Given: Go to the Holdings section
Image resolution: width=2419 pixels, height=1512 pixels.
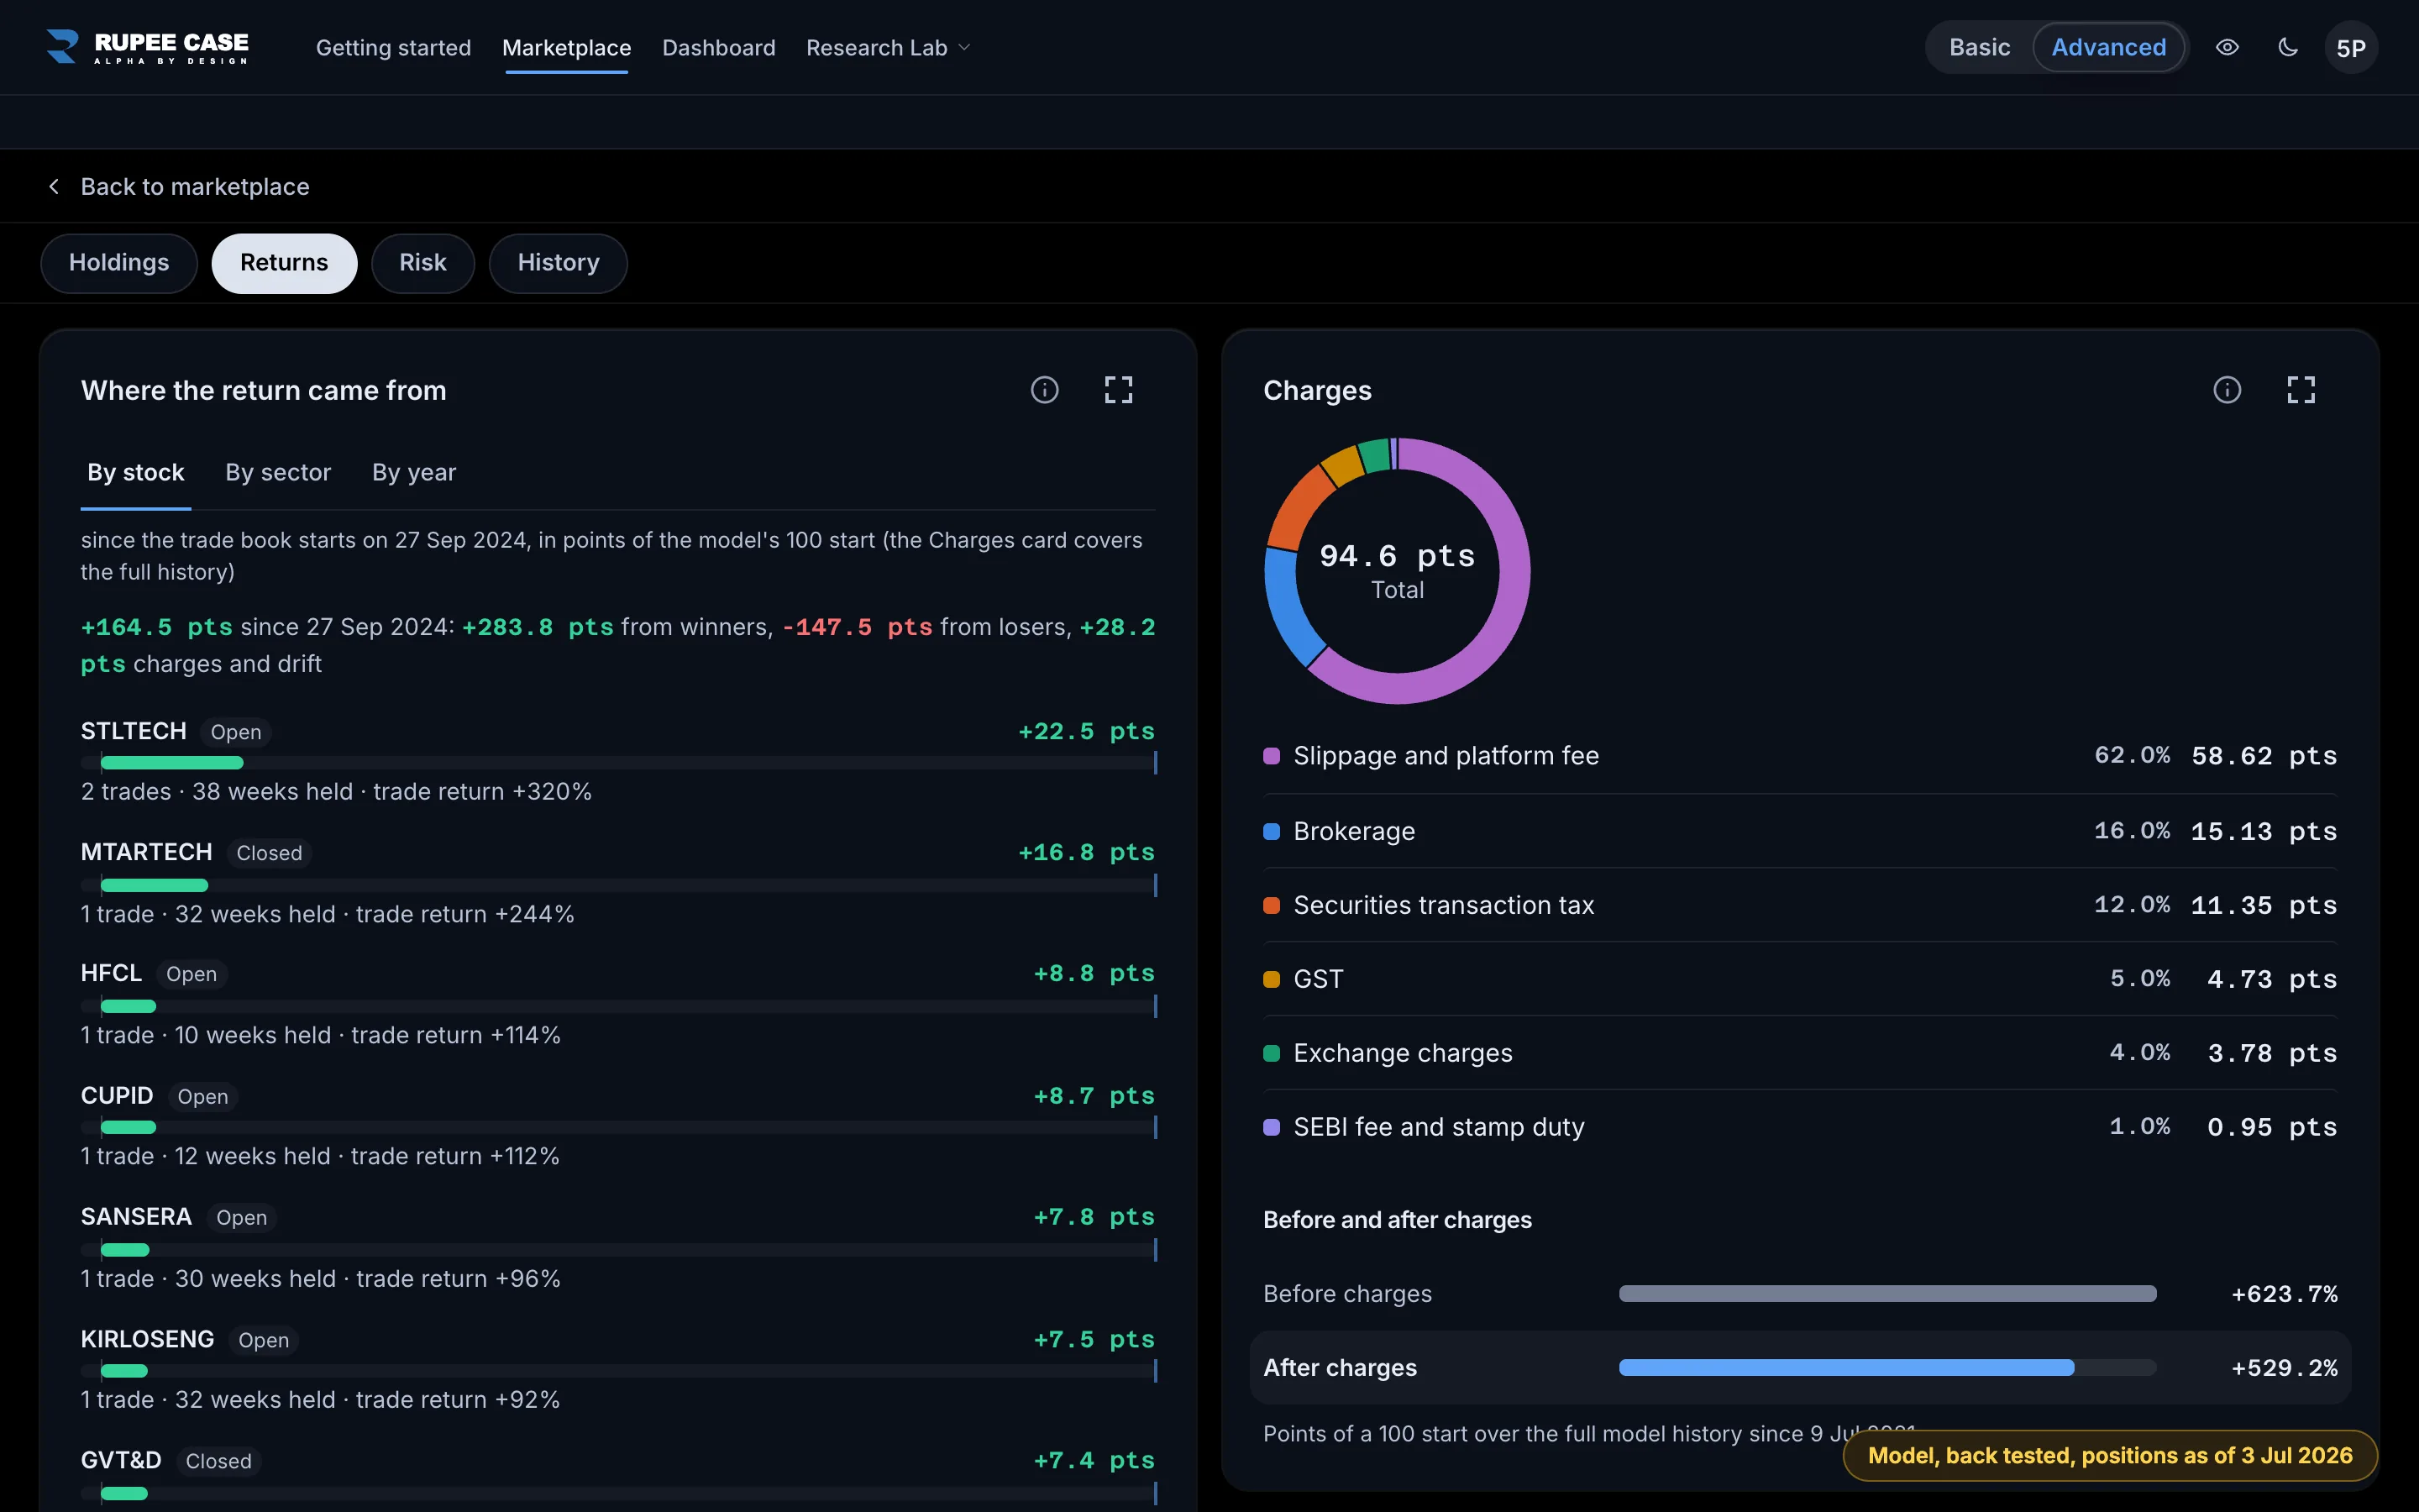Looking at the screenshot, I should [x=119, y=263].
